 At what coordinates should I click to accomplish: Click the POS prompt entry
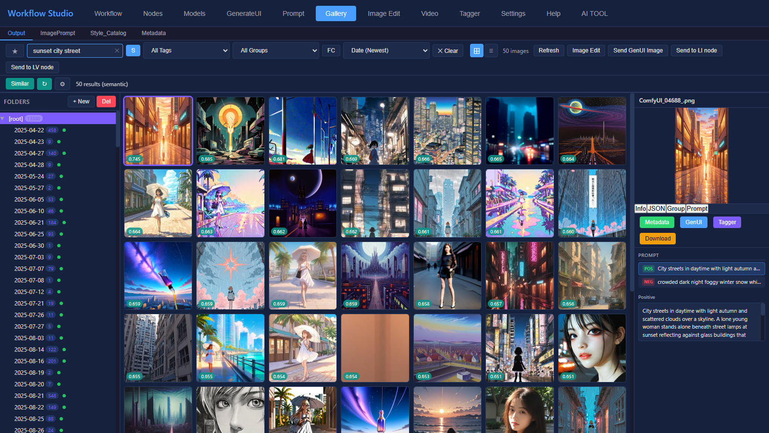(701, 269)
